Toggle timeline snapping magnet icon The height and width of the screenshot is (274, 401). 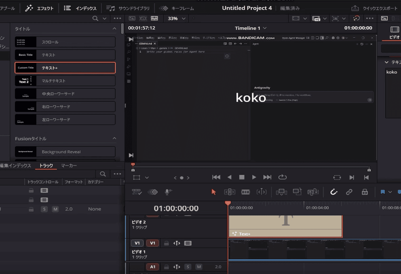coord(334,192)
